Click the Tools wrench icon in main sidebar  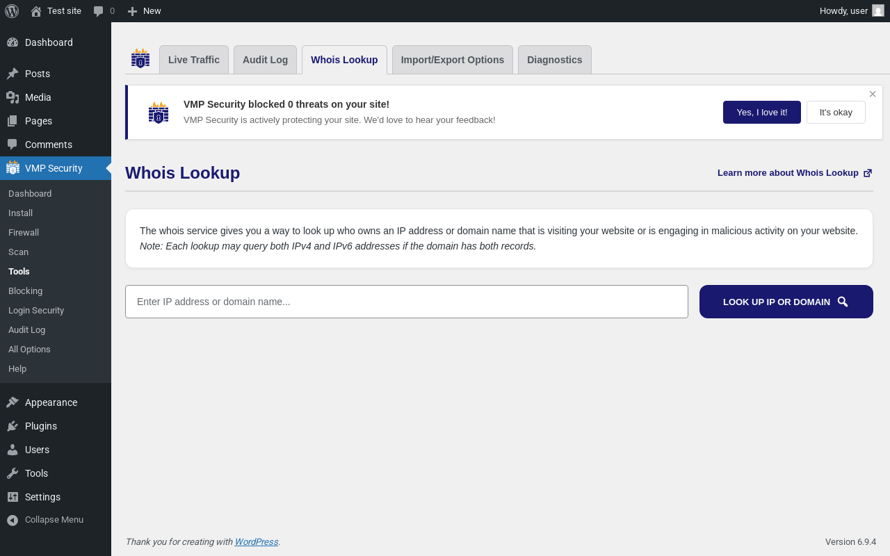[x=13, y=473]
